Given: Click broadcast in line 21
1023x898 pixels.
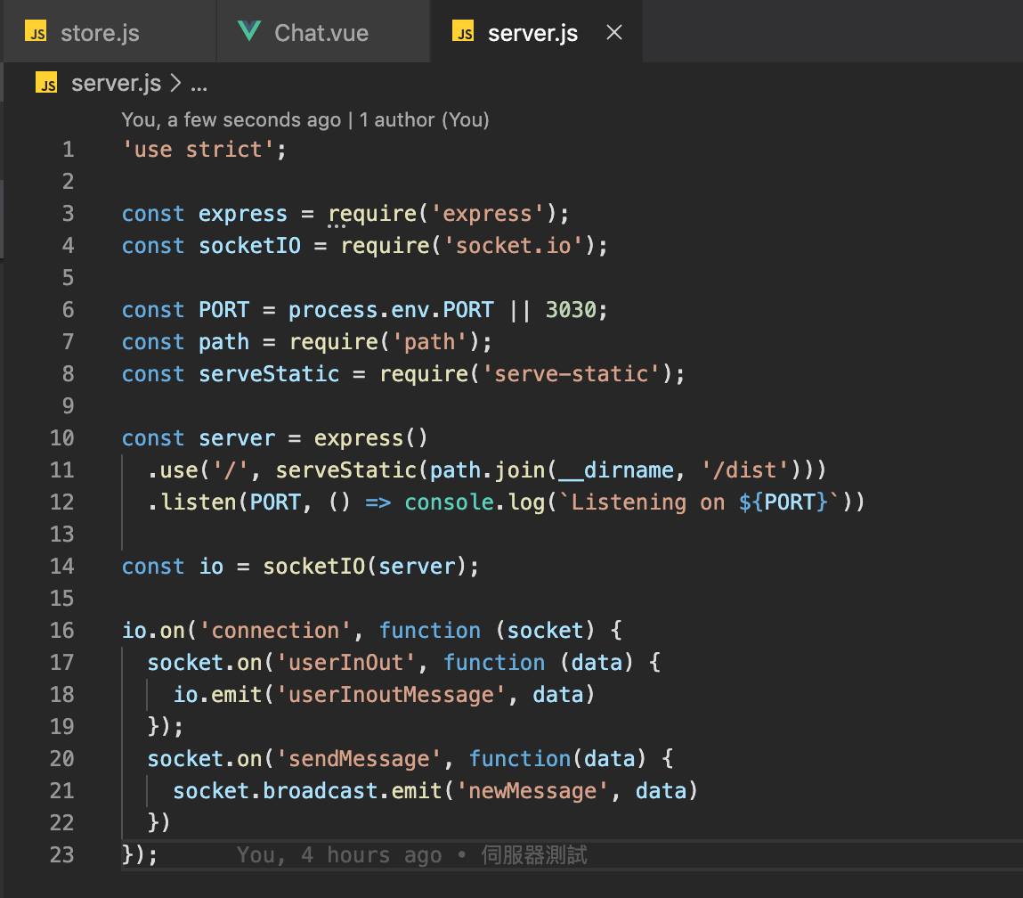Looking at the screenshot, I should point(321,791).
